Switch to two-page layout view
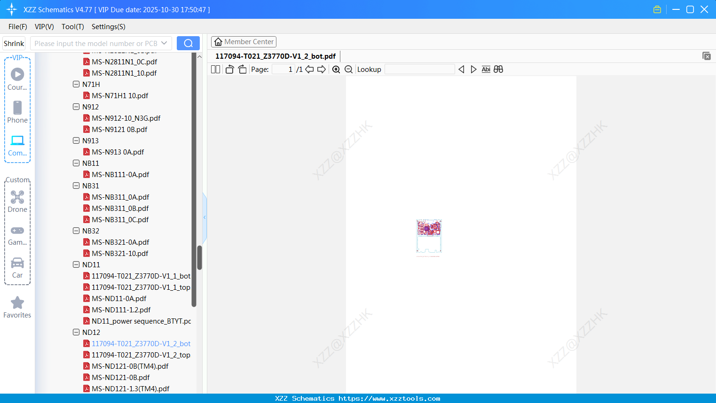716x403 pixels. coord(215,69)
